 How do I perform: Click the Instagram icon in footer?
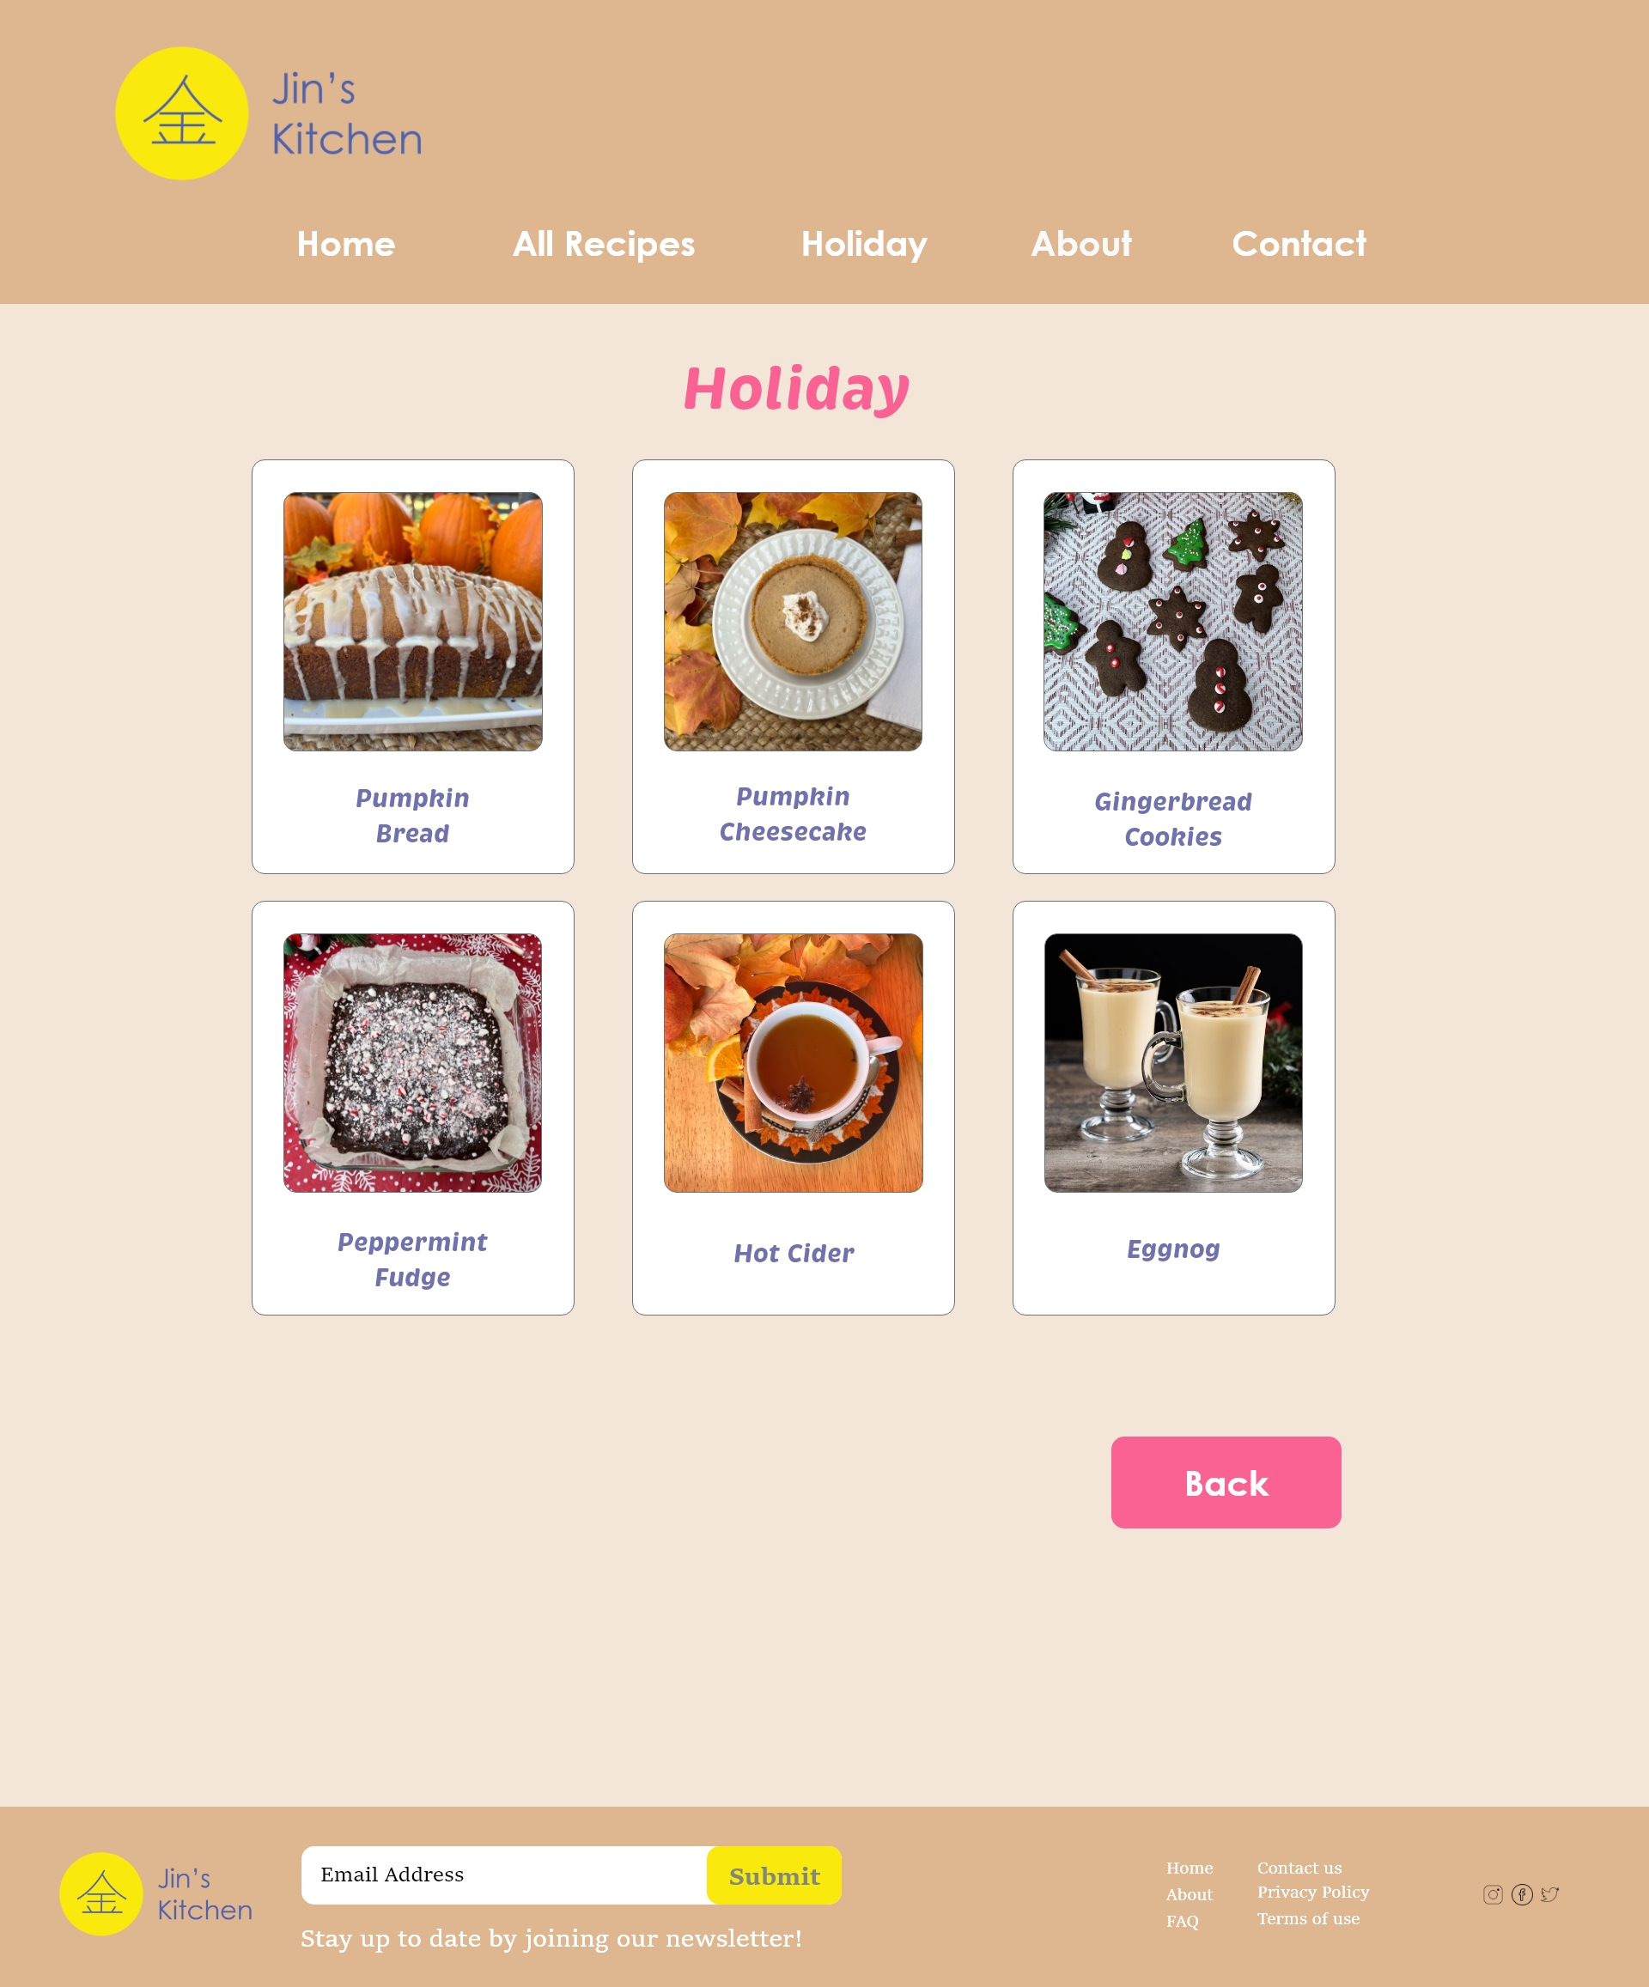tap(1493, 1894)
